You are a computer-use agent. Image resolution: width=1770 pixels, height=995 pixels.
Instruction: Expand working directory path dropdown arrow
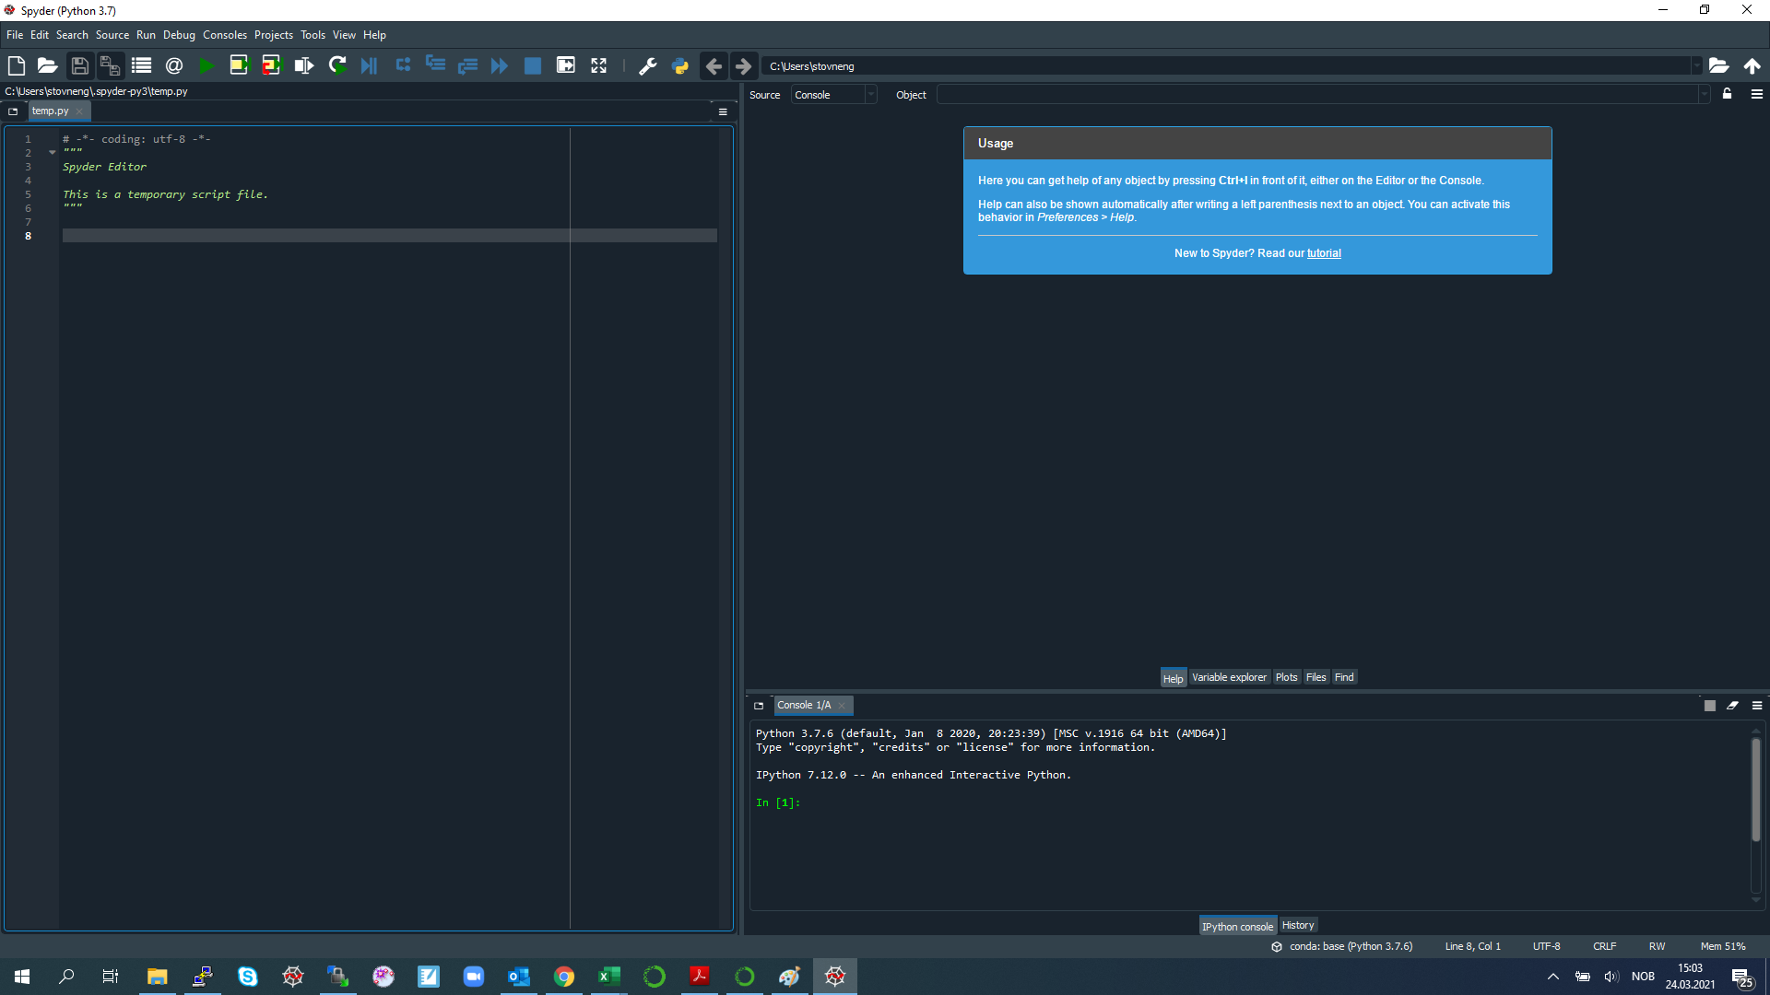pos(1696,66)
